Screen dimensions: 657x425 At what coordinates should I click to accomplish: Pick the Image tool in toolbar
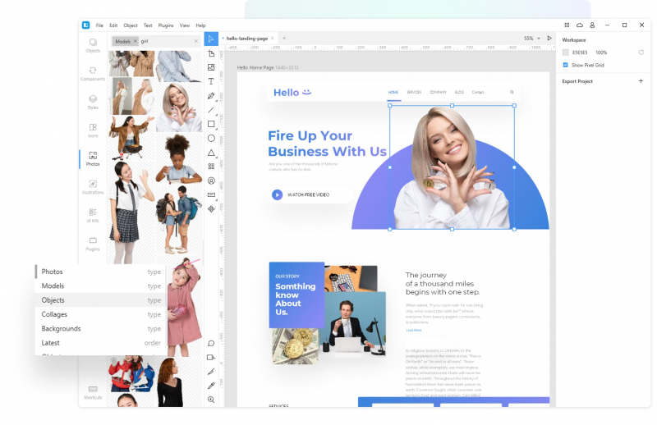(211, 67)
